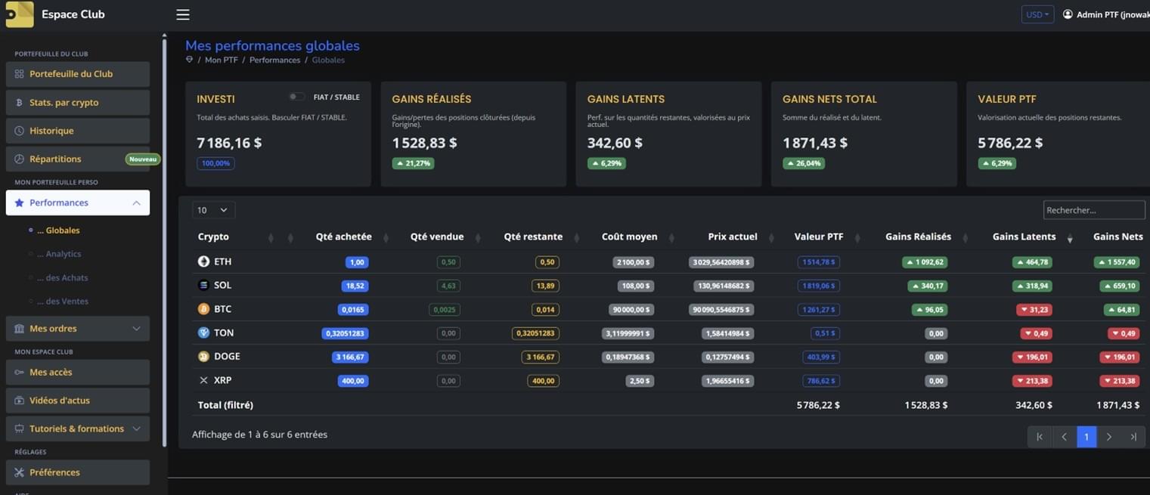Toggle the FIAT / STABLE switch

(297, 97)
